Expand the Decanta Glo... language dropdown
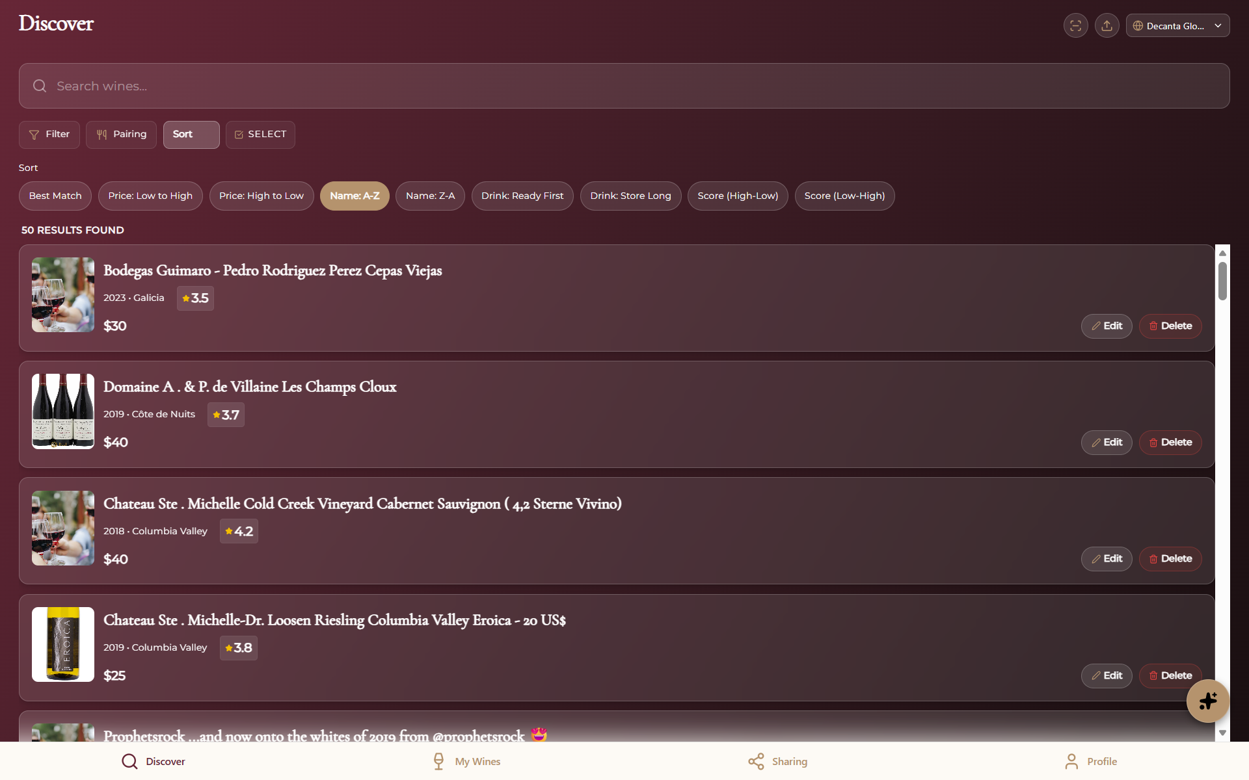Image resolution: width=1249 pixels, height=780 pixels. tap(1177, 26)
